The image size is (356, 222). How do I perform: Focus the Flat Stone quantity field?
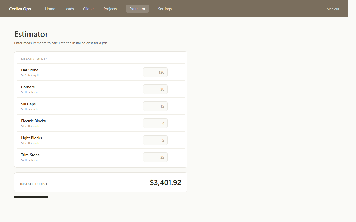155,72
